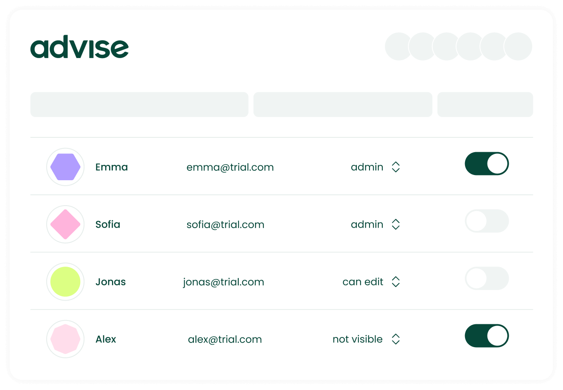Change Jonas's can edit permission dropdown
The height and width of the screenshot is (390, 563).
point(395,282)
